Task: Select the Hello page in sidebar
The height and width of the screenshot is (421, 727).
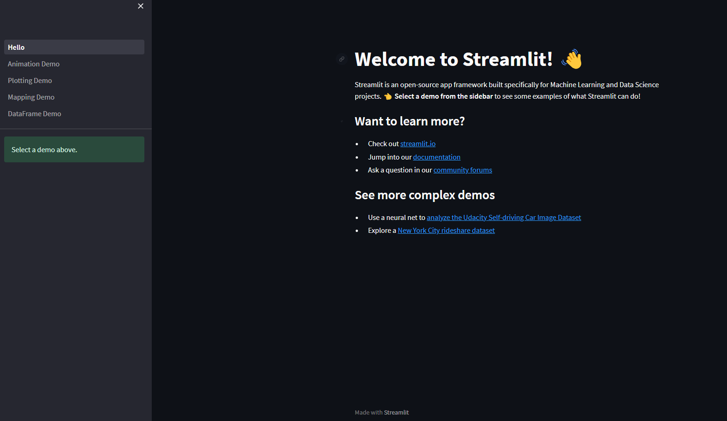Action: point(74,47)
